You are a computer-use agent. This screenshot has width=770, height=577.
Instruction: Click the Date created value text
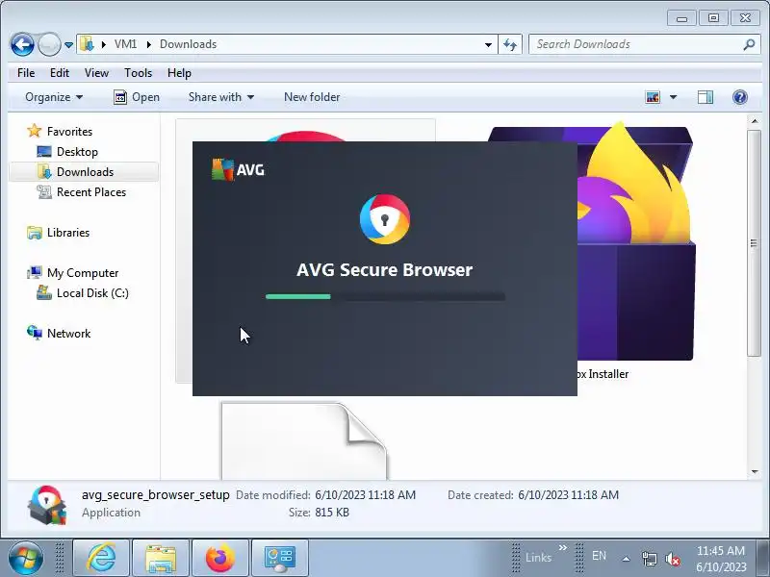point(568,495)
